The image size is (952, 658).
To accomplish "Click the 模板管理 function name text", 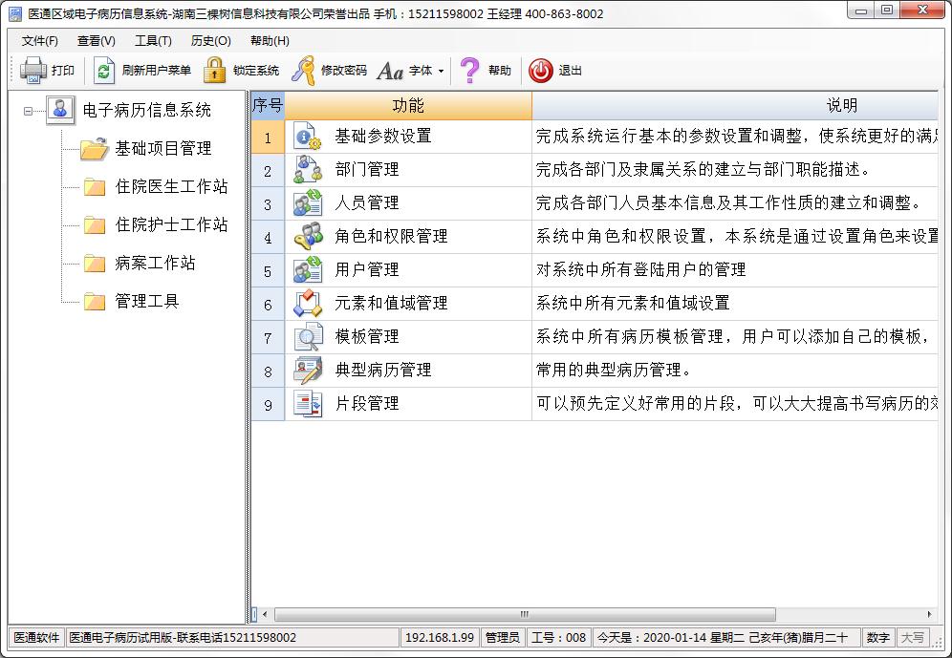I will [x=367, y=336].
